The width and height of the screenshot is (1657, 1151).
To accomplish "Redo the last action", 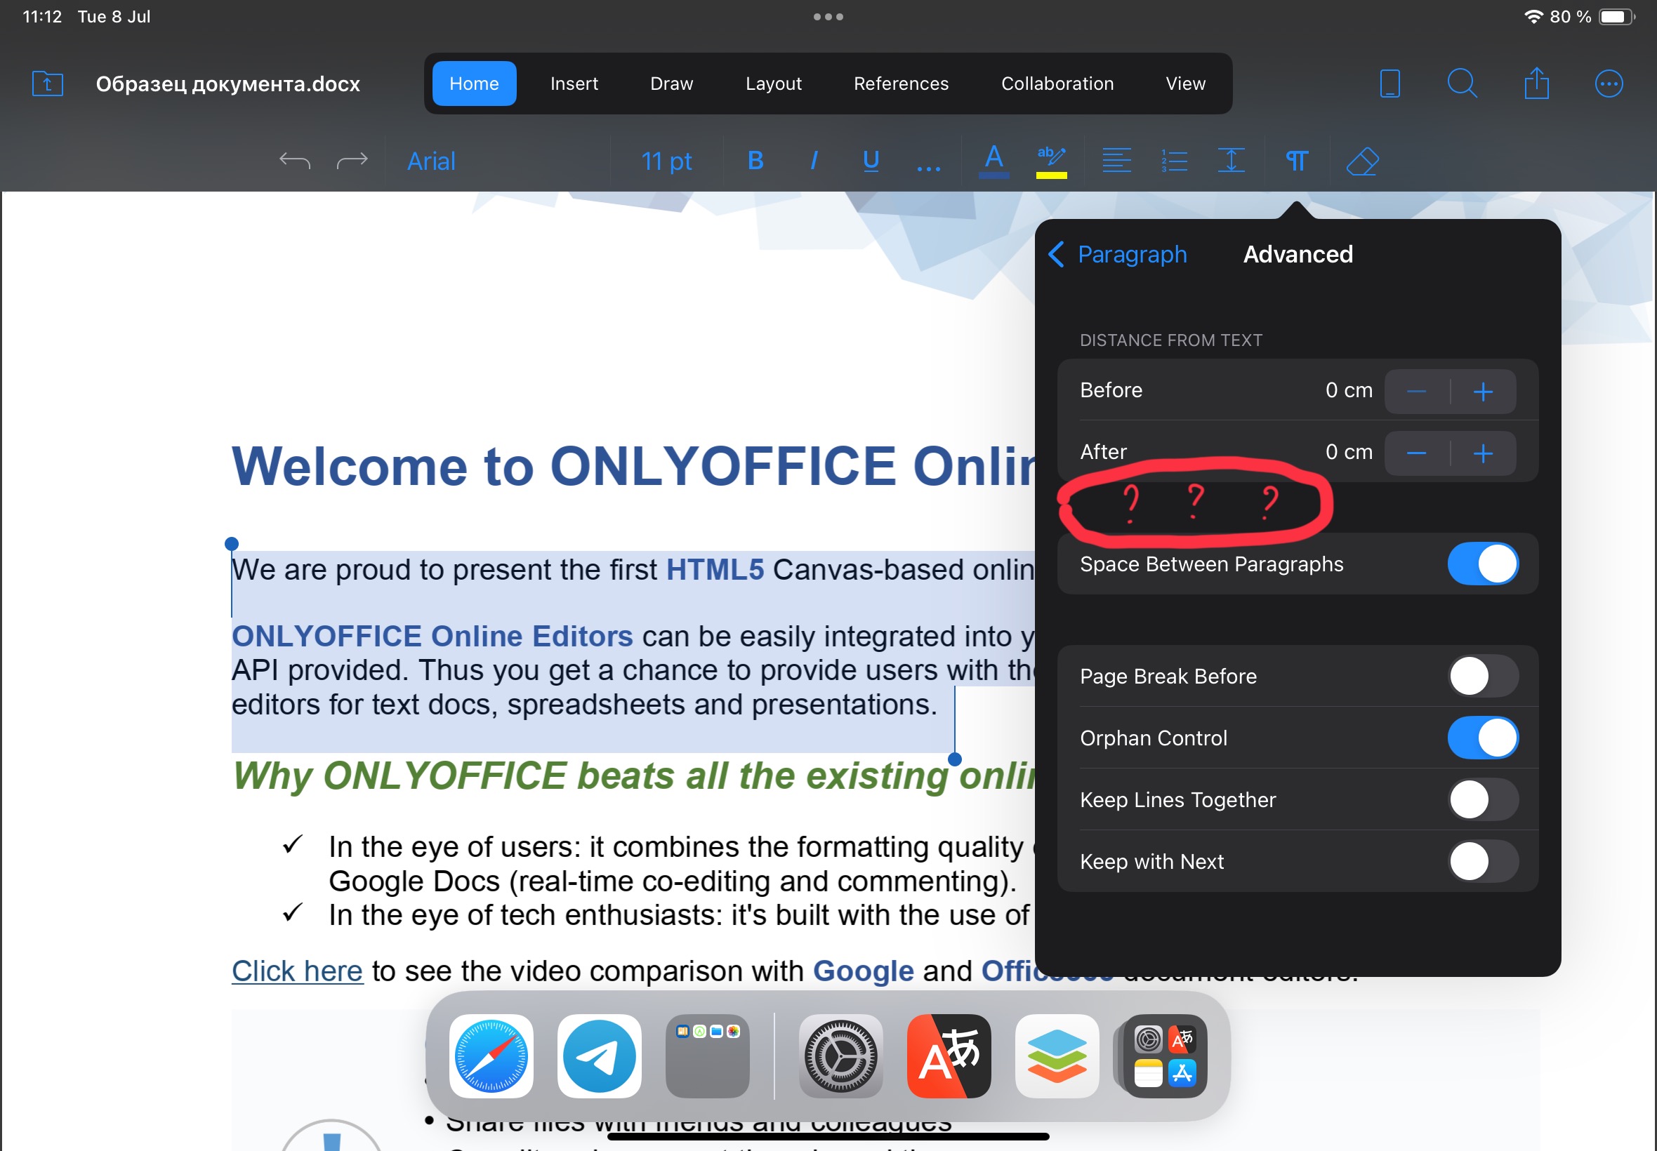I will click(352, 161).
